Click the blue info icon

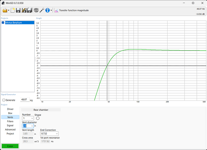pos(47,10)
